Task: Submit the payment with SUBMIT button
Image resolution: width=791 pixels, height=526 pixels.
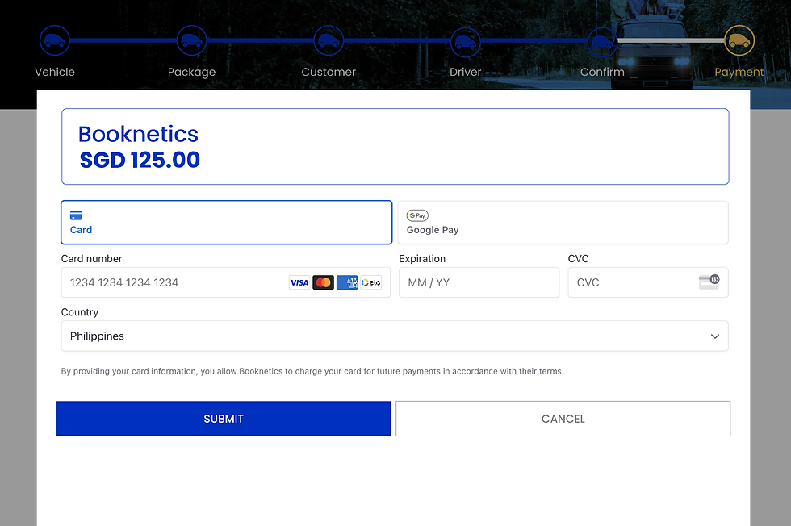Action: (x=224, y=419)
